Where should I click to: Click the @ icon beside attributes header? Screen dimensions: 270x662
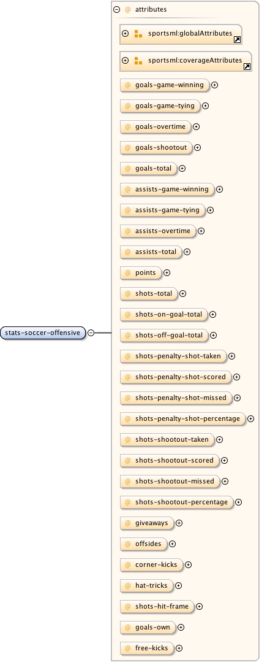pyautogui.click(x=127, y=9)
